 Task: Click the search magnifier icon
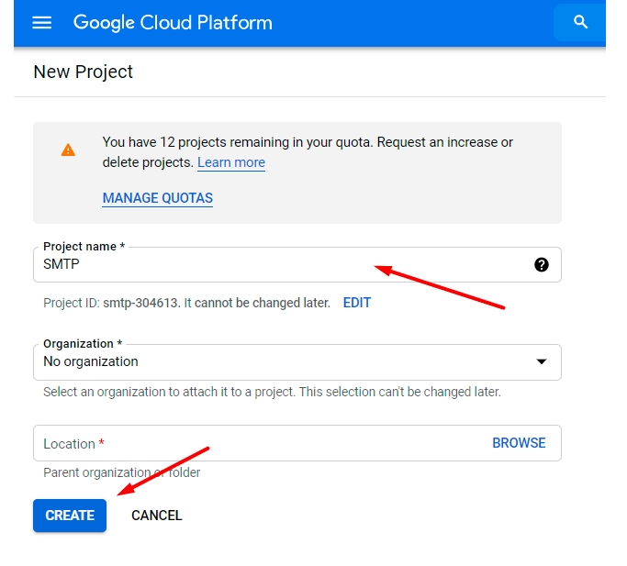[x=579, y=22]
